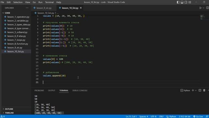Open lesson_6_if-else.py in explorer

(x=16, y=36)
